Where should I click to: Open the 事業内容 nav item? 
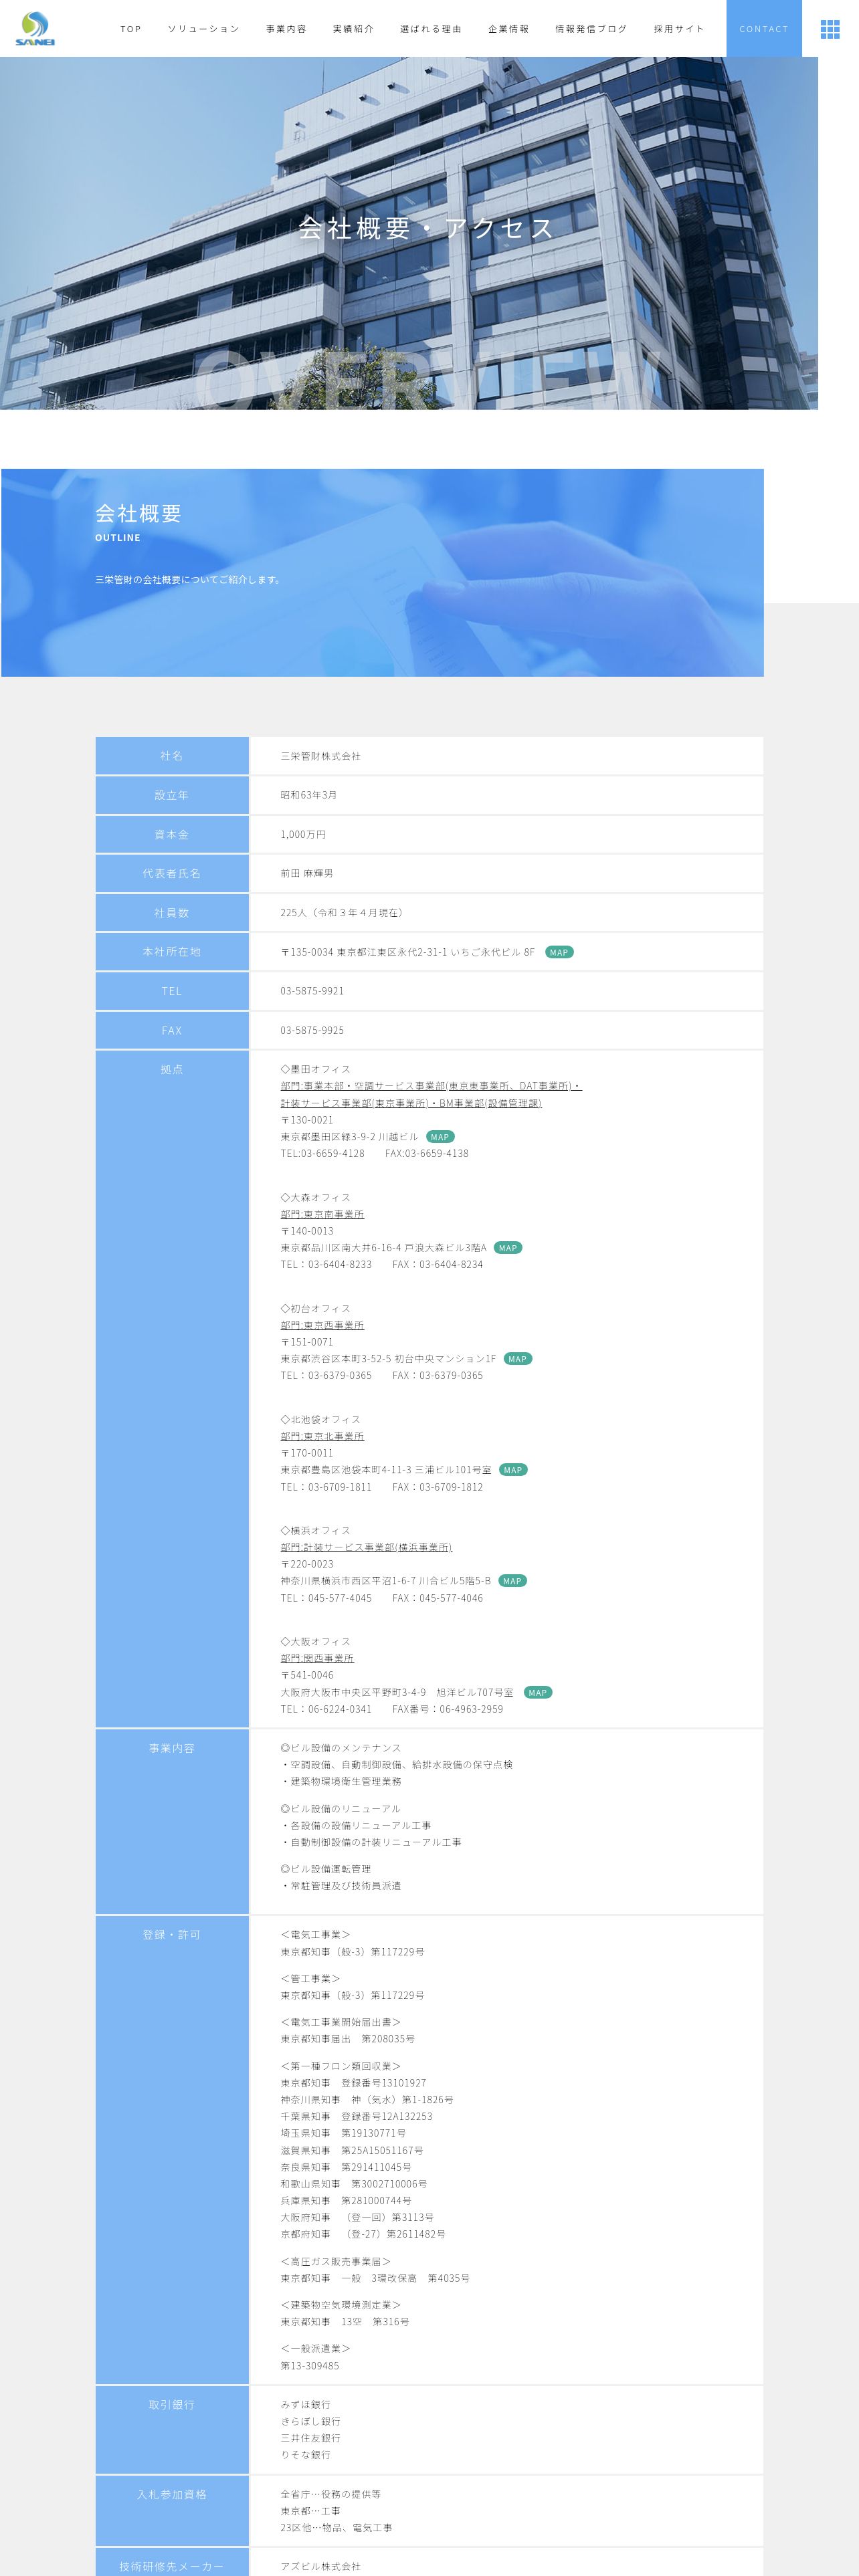click(286, 29)
